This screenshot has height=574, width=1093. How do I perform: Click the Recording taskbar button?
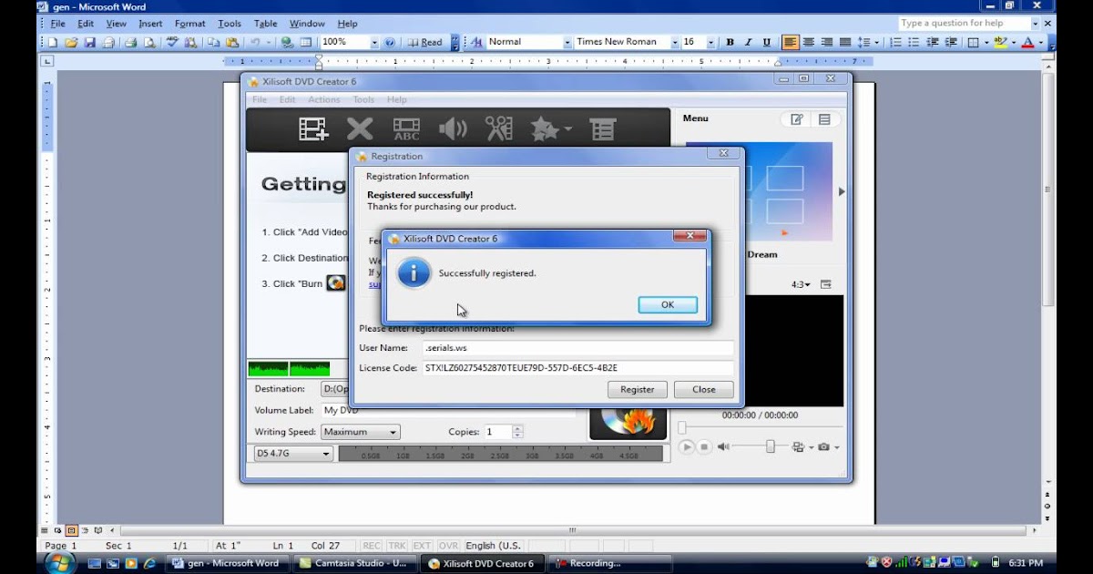click(611, 563)
